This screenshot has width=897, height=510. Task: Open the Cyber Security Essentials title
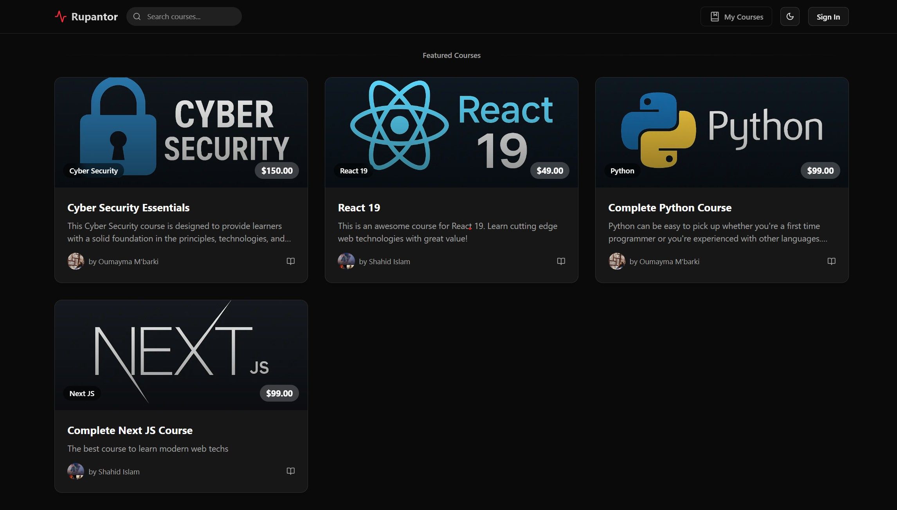128,207
